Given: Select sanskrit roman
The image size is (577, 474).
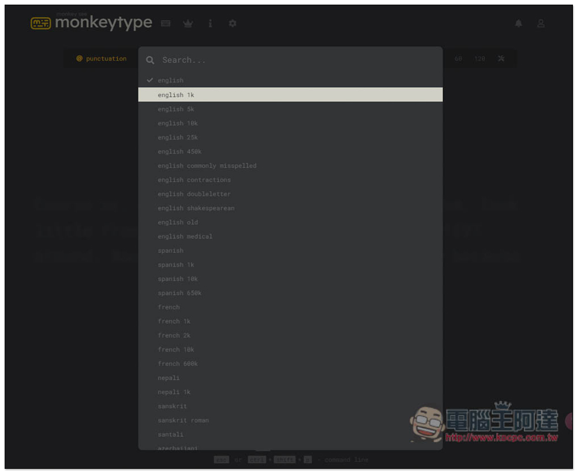Looking at the screenshot, I should point(290,421).
